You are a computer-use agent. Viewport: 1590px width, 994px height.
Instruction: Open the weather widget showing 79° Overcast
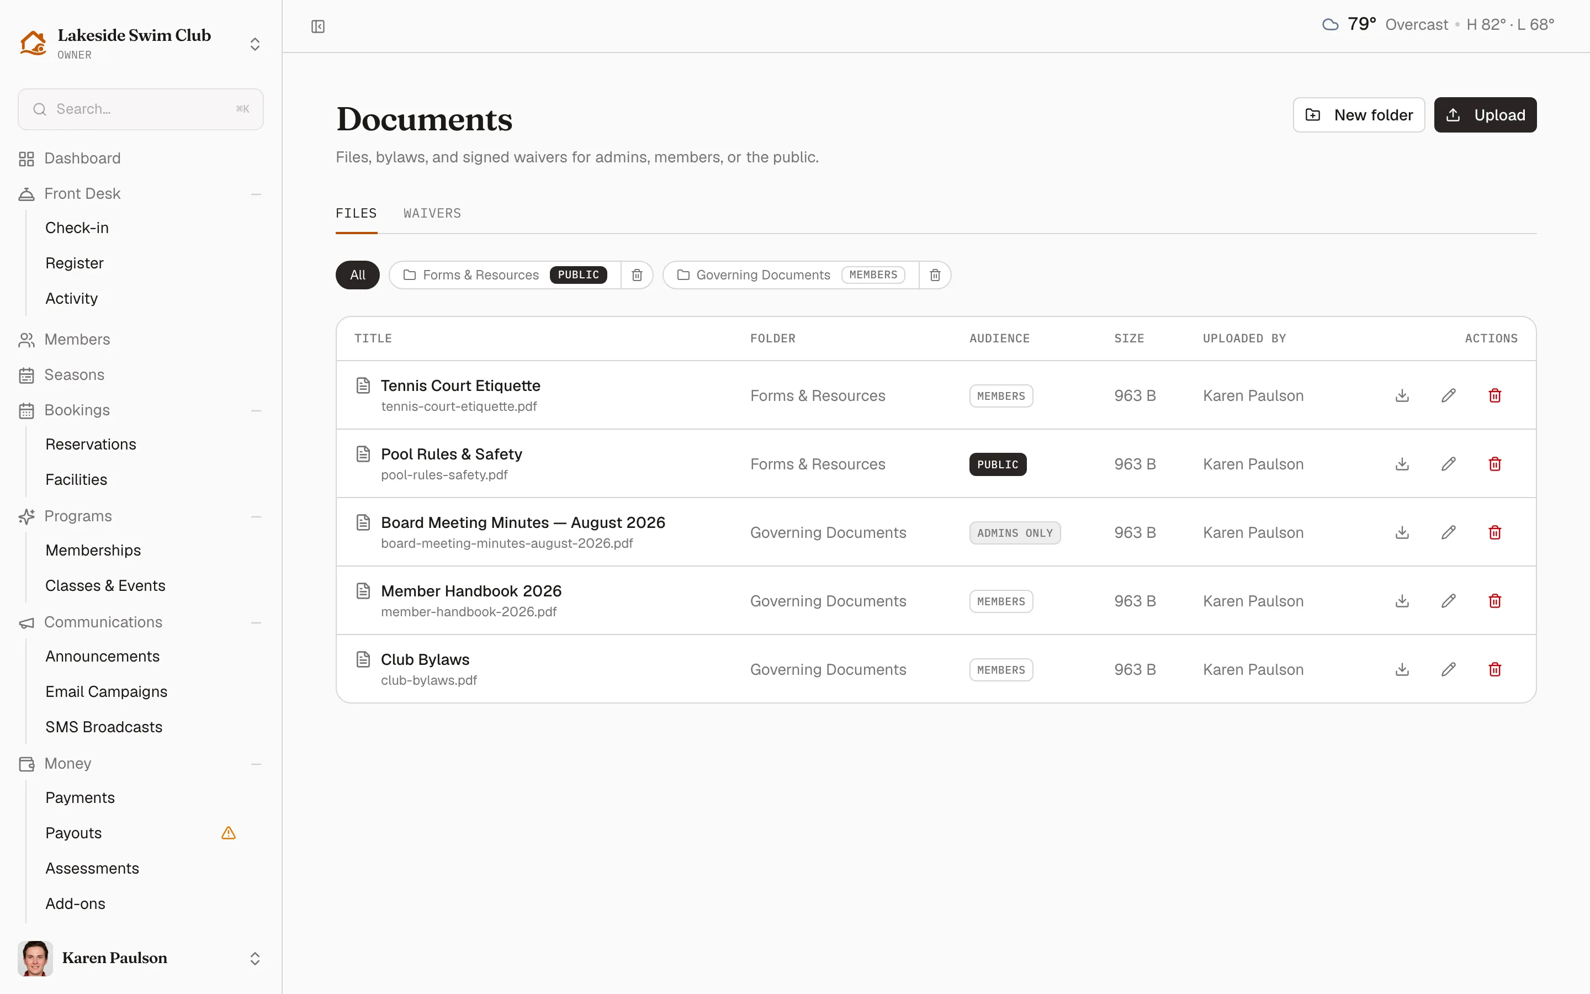point(1438,25)
